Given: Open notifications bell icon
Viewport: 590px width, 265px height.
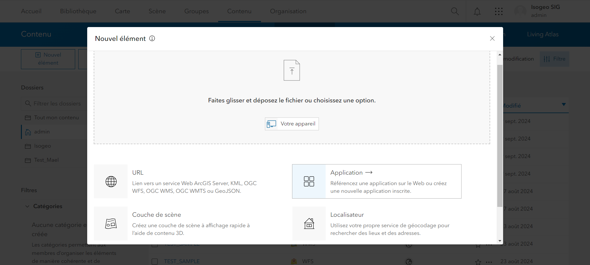Looking at the screenshot, I should (477, 11).
